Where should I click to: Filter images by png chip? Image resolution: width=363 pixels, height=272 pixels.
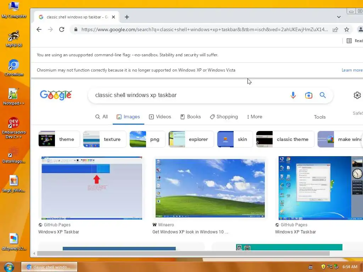point(147,139)
